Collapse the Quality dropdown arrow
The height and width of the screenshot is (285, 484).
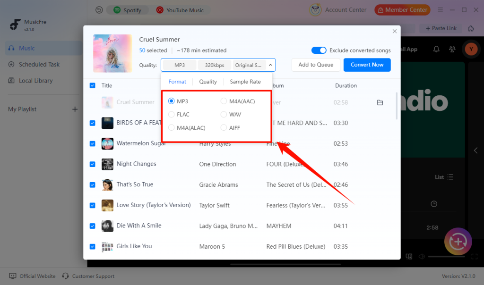[x=270, y=65]
